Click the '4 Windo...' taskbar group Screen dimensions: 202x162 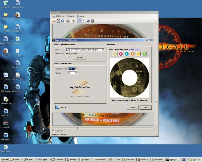(x=16, y=160)
